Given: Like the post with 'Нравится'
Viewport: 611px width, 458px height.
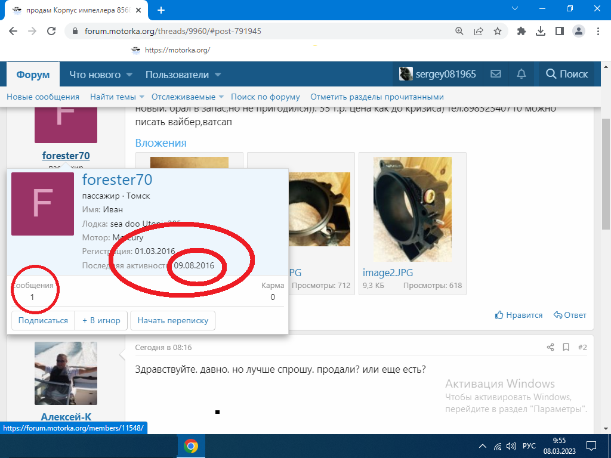Looking at the screenshot, I should coord(519,315).
